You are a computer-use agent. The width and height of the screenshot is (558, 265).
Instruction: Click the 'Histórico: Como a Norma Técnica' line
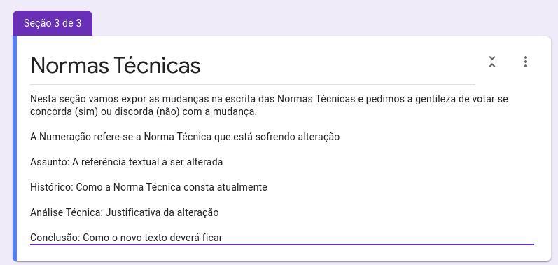pyautogui.click(x=148, y=187)
